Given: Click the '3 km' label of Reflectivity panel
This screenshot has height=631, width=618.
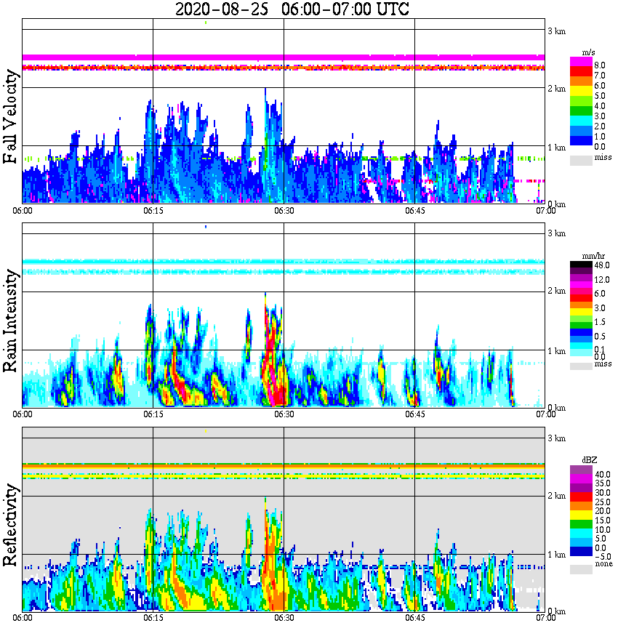Looking at the screenshot, I should tap(556, 438).
